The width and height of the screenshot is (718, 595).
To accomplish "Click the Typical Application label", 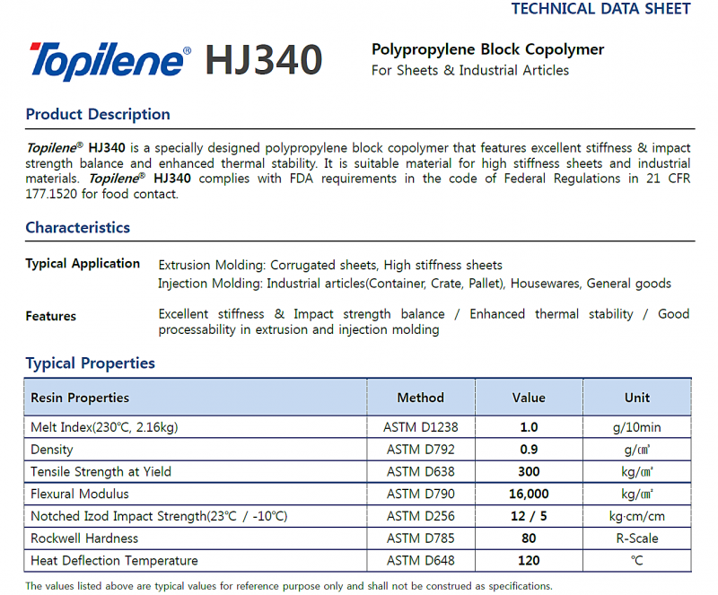I will coord(83,263).
